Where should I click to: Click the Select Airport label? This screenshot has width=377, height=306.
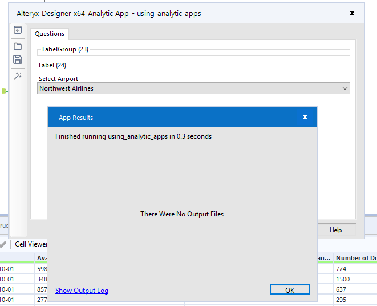click(58, 79)
